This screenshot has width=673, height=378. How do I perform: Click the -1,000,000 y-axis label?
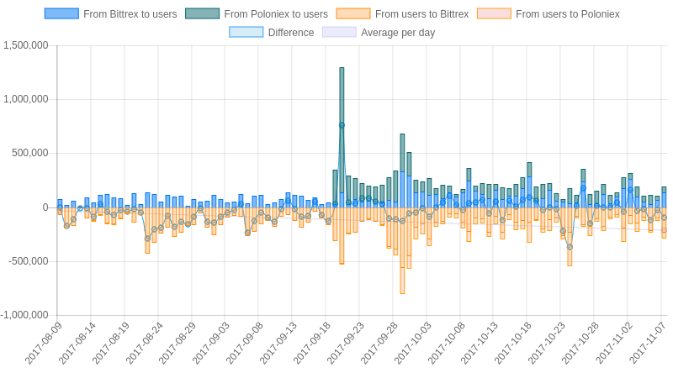coord(24,315)
